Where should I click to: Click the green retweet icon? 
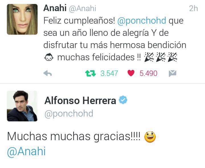pos(91,73)
